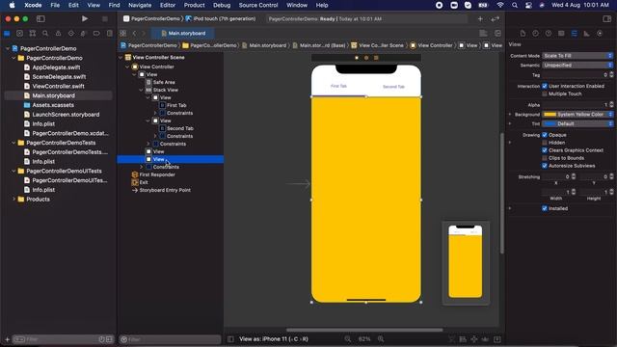Expand the Products folder

[13, 200]
